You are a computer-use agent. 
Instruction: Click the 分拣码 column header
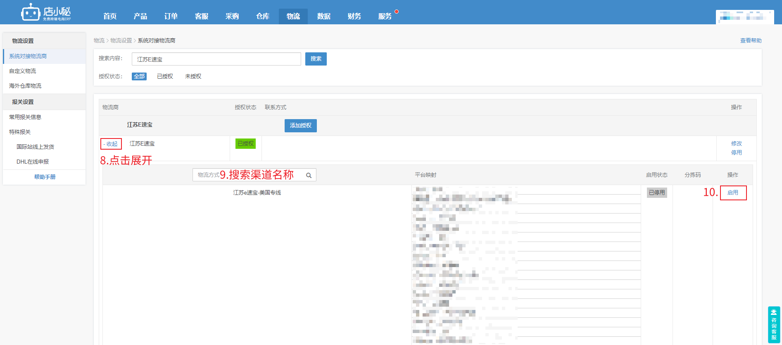point(693,175)
